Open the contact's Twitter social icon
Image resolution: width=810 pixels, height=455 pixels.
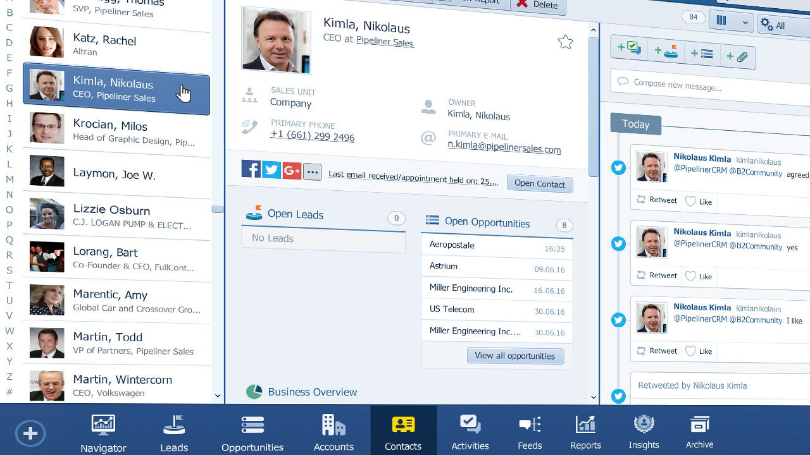[x=271, y=169]
